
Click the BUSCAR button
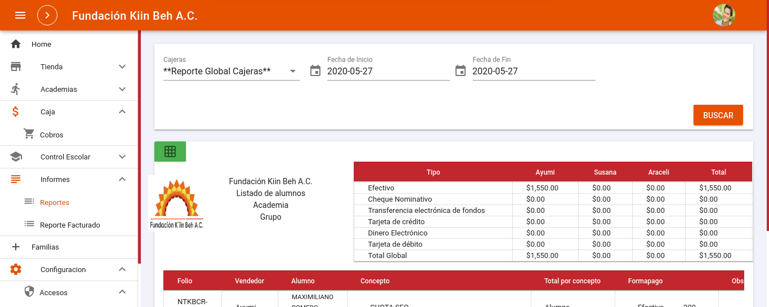[x=718, y=115]
